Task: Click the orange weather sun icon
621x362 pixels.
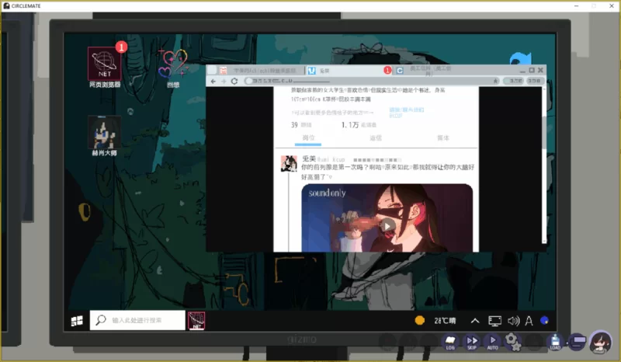Action: 420,320
